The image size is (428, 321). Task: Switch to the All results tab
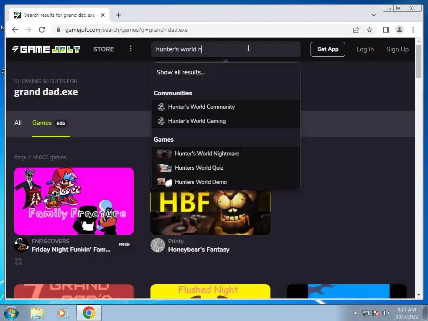tap(18, 123)
